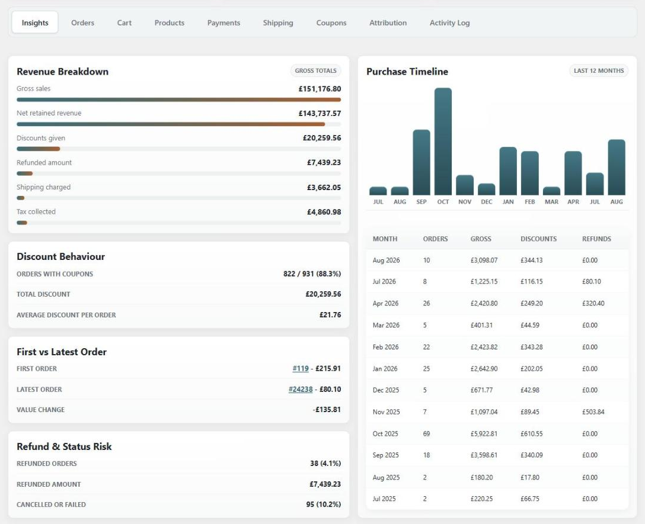Click the ORDERS column header

[x=435, y=239]
